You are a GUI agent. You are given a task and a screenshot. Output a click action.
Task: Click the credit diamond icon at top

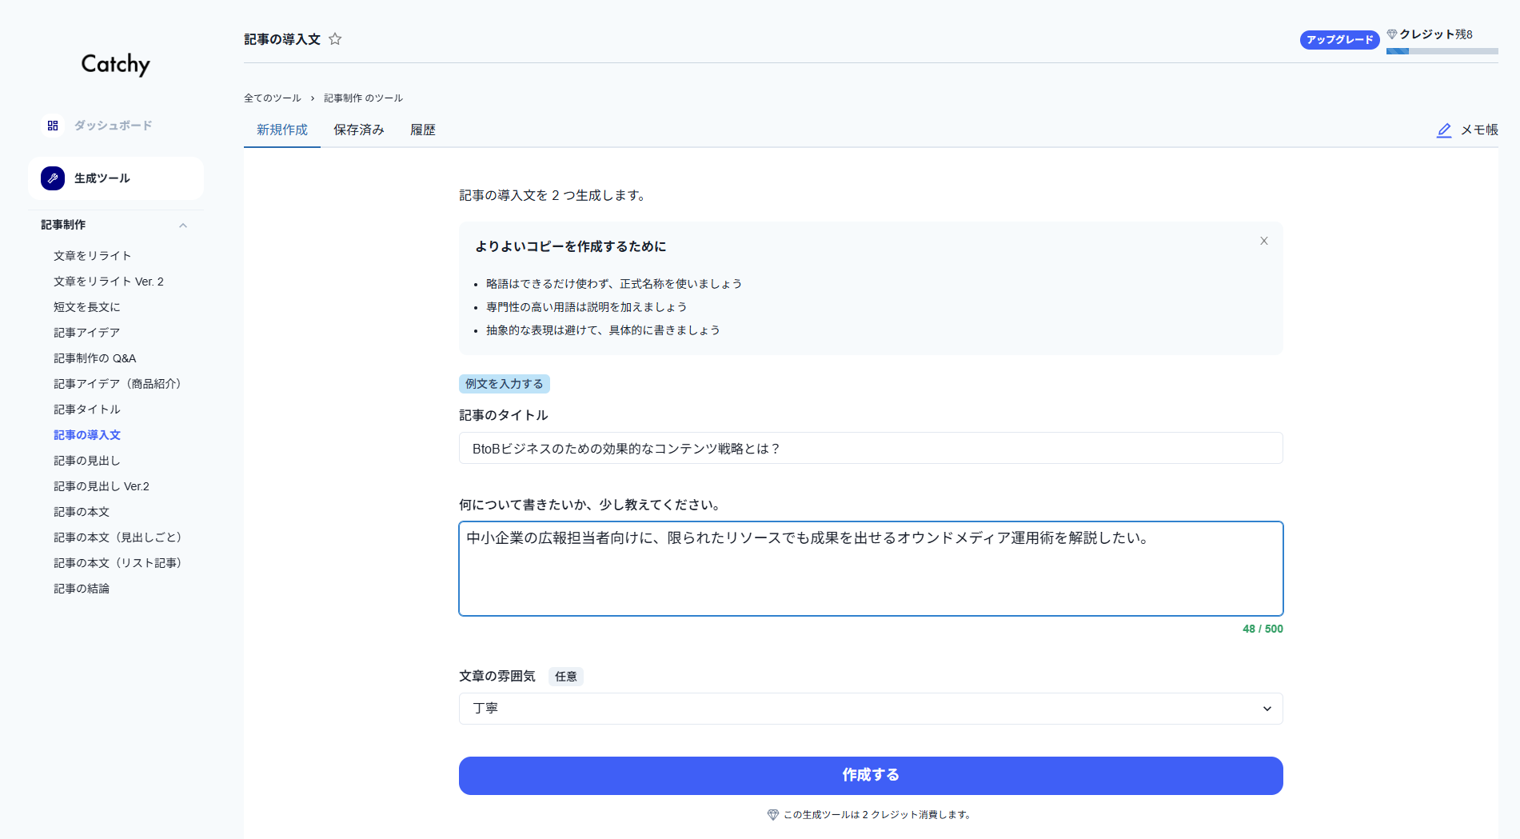tap(1392, 34)
